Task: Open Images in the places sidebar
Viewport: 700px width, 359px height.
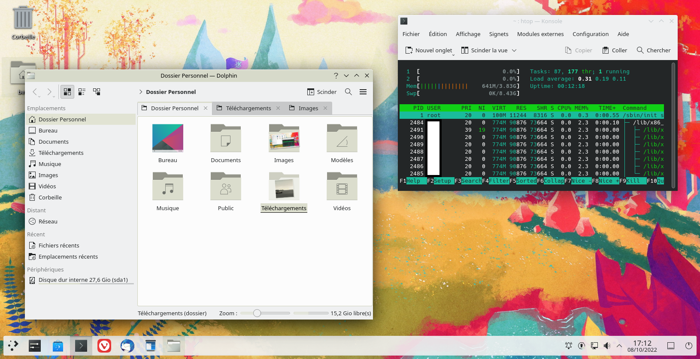Action: click(x=81, y=175)
